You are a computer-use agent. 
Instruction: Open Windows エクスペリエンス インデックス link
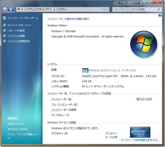(x=112, y=70)
